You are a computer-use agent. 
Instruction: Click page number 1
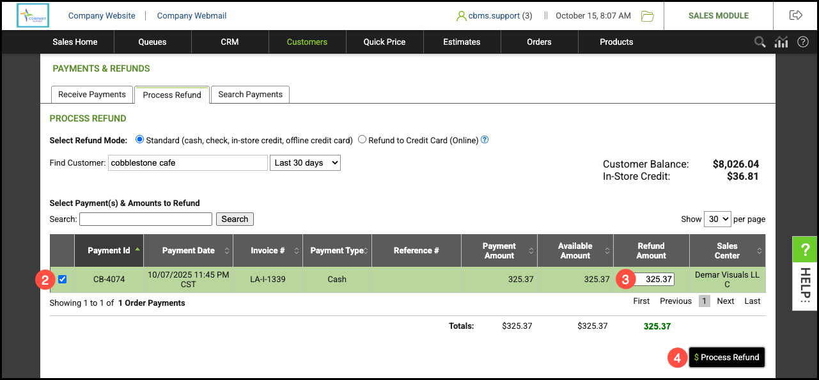coord(704,301)
